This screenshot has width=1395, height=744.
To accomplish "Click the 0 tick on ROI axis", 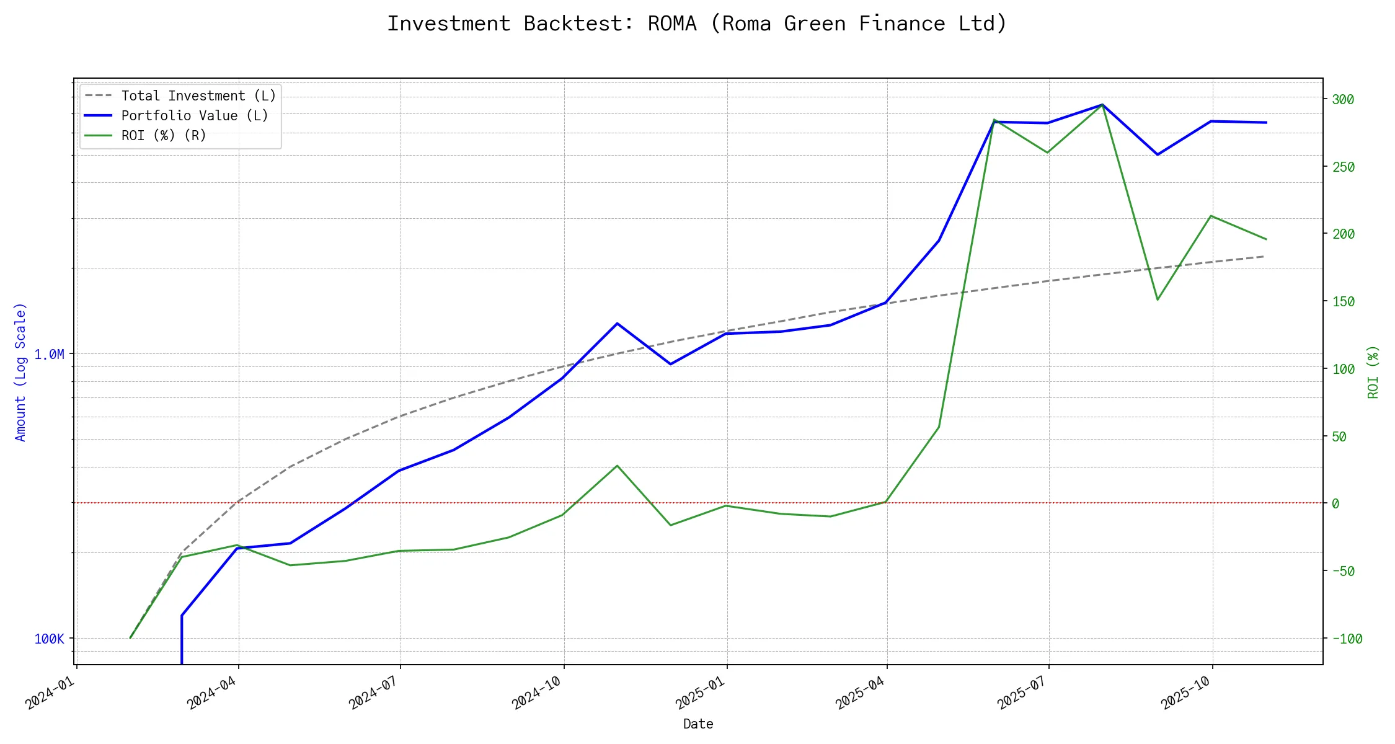I will pyautogui.click(x=1335, y=504).
